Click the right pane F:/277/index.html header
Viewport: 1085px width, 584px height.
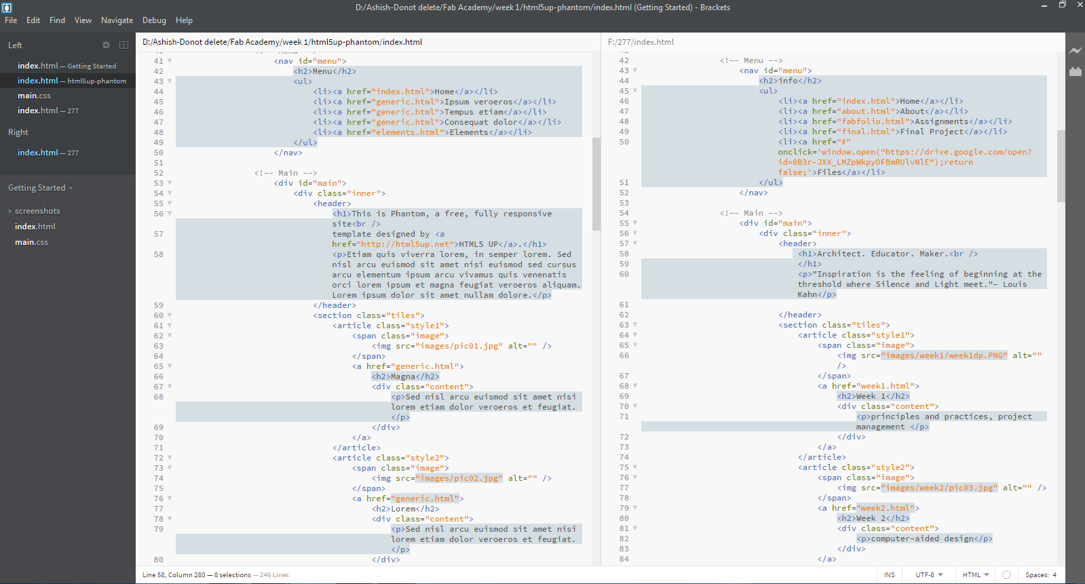coord(641,42)
